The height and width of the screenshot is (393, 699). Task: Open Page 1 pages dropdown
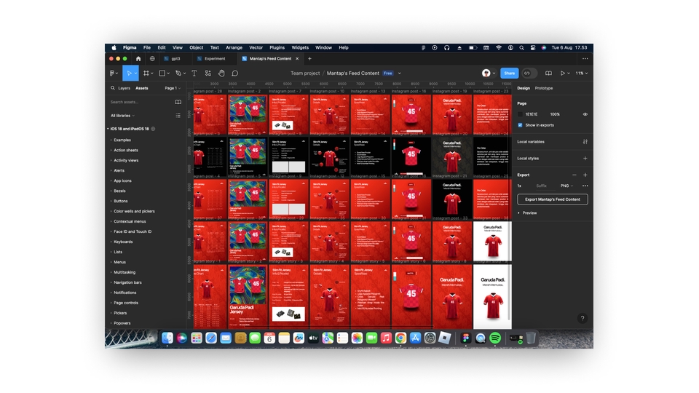[x=173, y=88]
